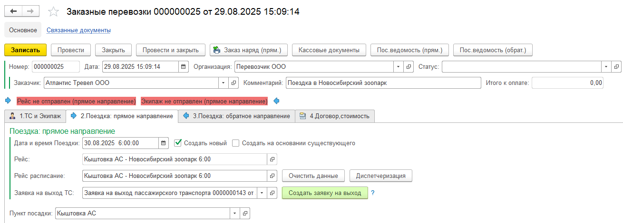Uncheck the Создать новый checkbox

coord(178,143)
